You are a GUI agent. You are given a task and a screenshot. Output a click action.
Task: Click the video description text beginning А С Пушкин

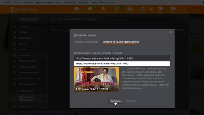(x=145, y=78)
